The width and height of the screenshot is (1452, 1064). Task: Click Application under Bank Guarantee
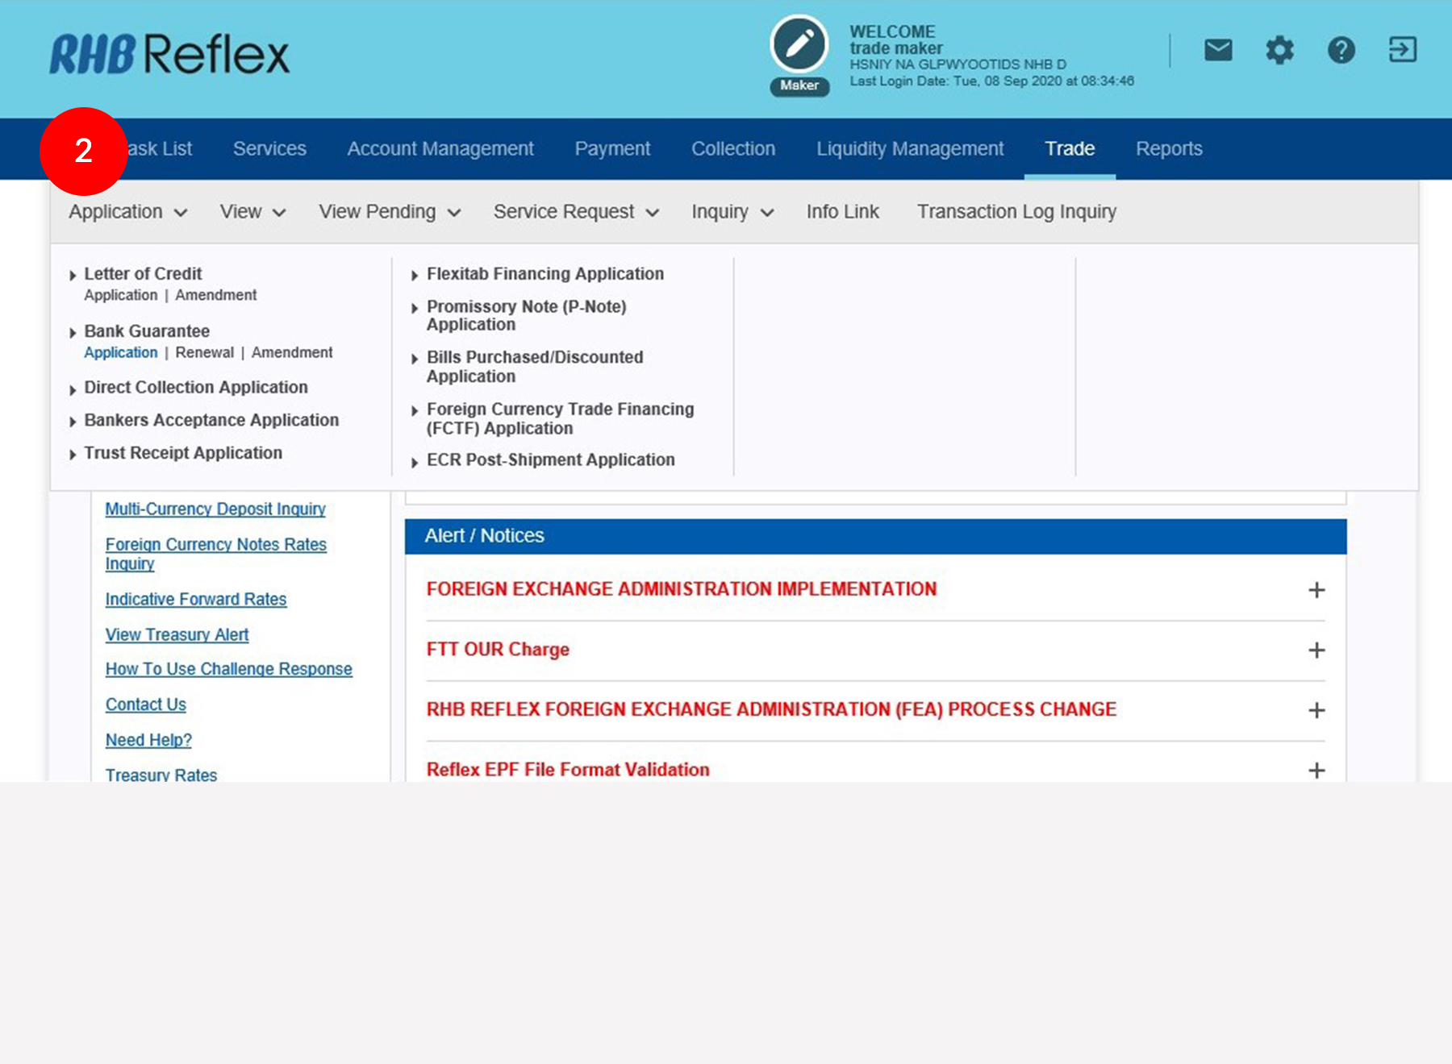pos(121,353)
